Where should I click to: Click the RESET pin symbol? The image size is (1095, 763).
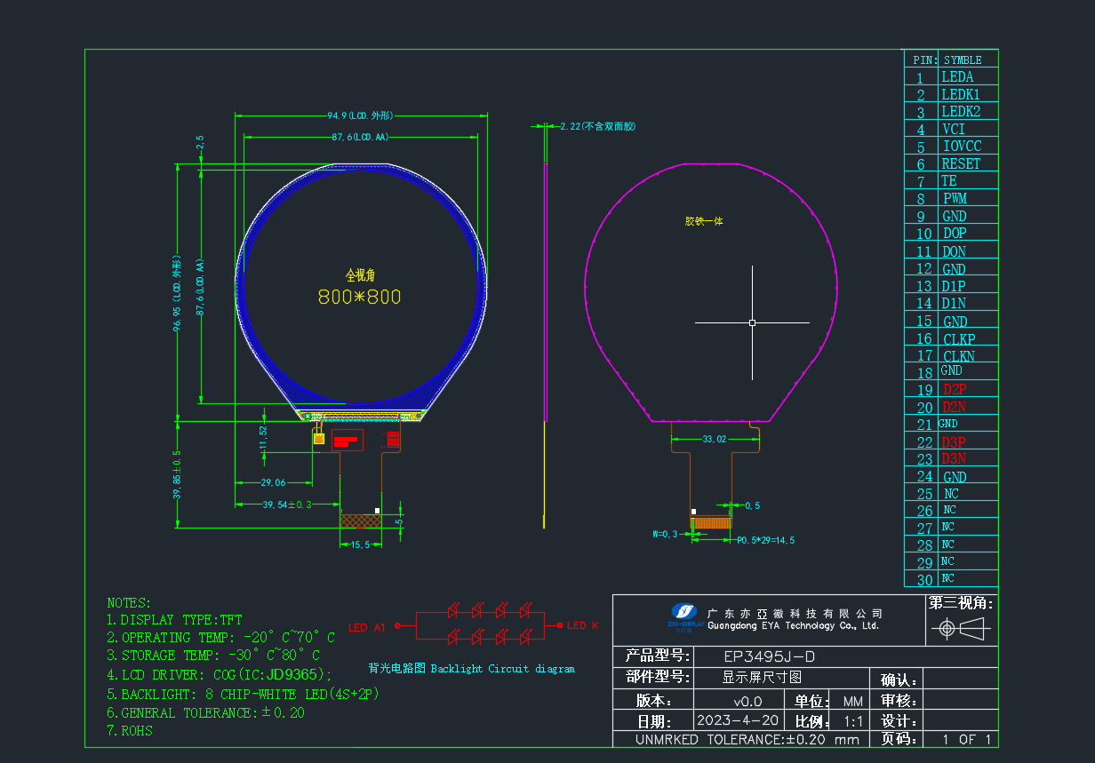pyautogui.click(x=961, y=163)
